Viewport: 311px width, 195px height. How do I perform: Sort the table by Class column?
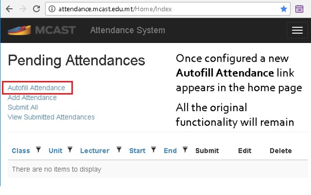click(21, 151)
